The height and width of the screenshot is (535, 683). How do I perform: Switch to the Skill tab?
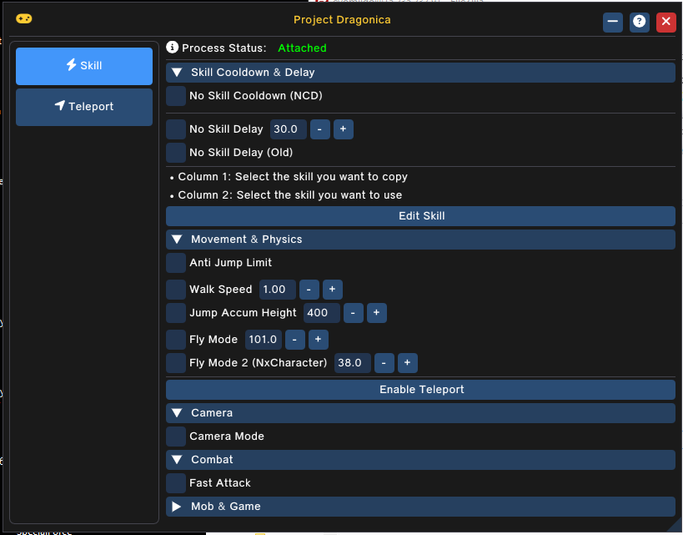pyautogui.click(x=84, y=66)
